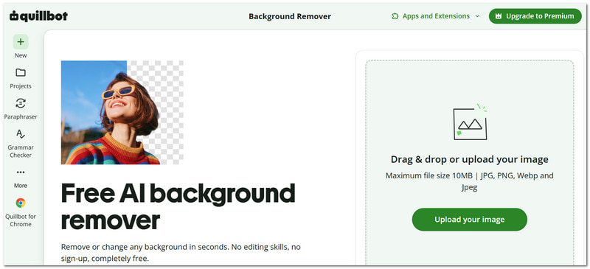Screen dimensions: 590x269
Task: Click Upgrade to Premium button
Action: [535, 16]
